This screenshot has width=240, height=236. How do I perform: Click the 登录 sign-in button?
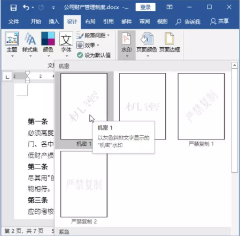[145, 7]
